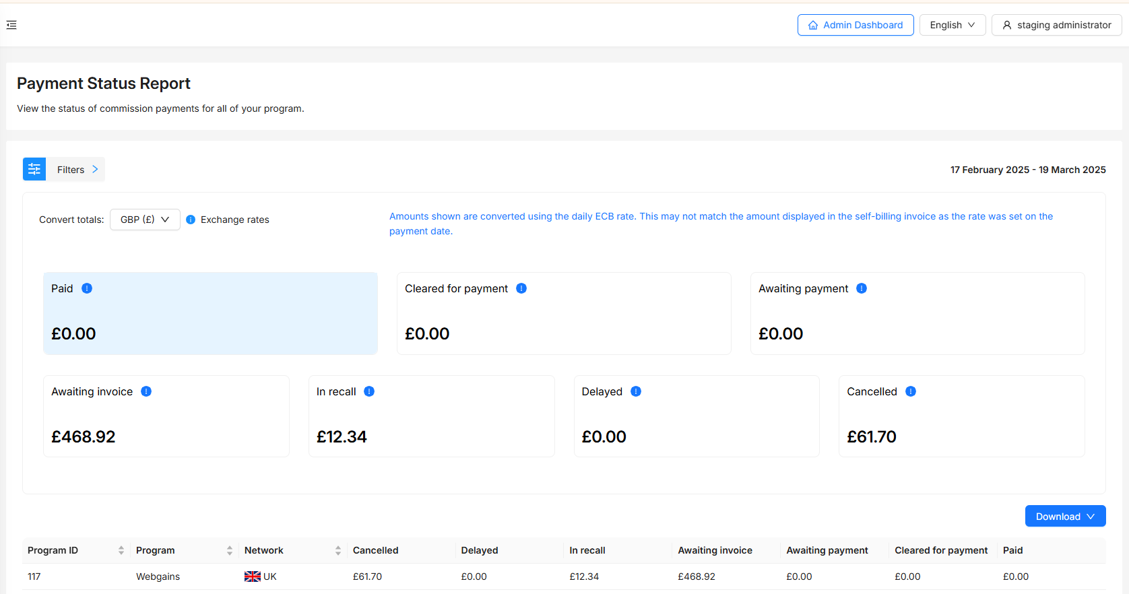The height and width of the screenshot is (594, 1129).
Task: Expand the Filters panel
Action: point(77,170)
